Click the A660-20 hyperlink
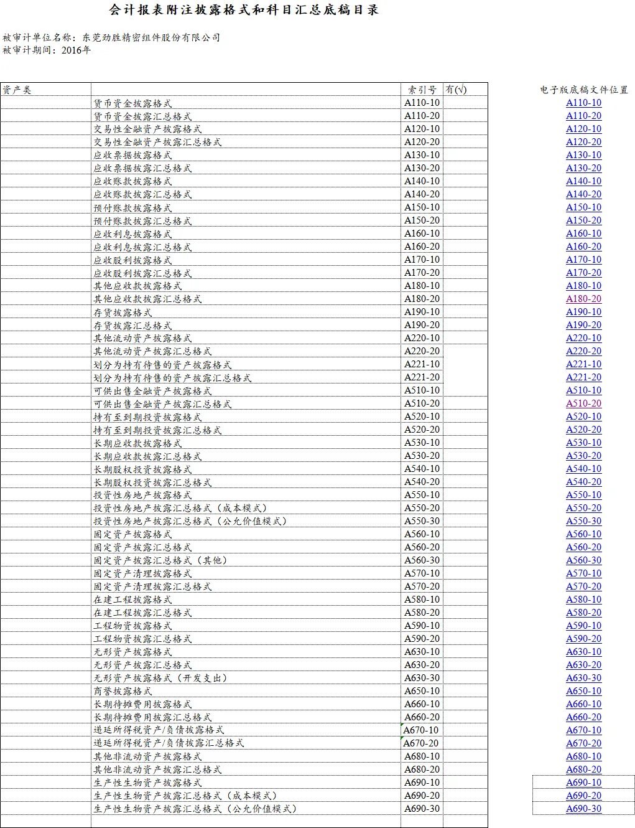 point(583,717)
